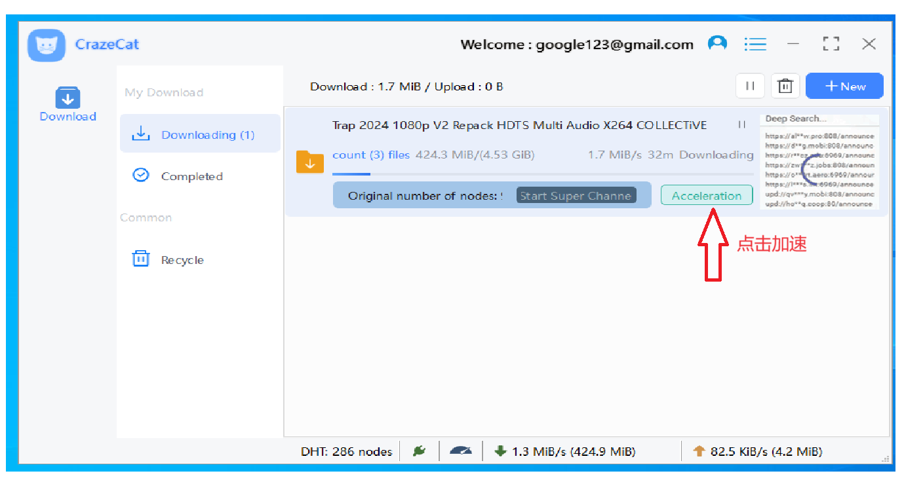Click the Downloading status text

pyautogui.click(x=716, y=155)
